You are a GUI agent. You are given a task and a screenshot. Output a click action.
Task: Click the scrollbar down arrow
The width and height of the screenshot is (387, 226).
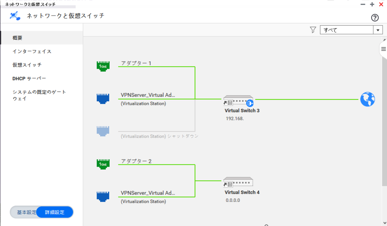384,223
